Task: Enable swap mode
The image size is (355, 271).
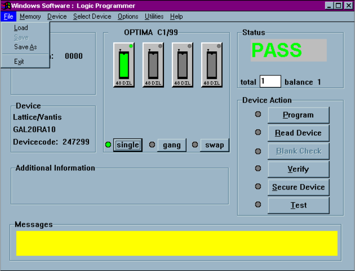Action: coord(214,145)
